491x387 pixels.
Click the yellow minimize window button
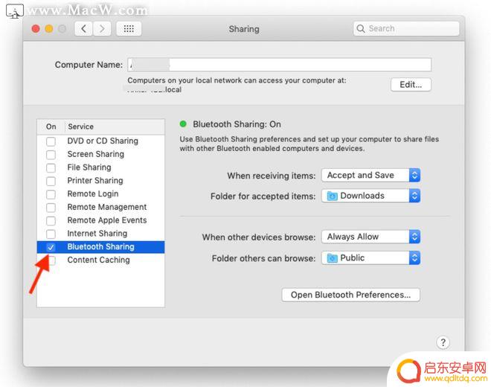click(49, 29)
